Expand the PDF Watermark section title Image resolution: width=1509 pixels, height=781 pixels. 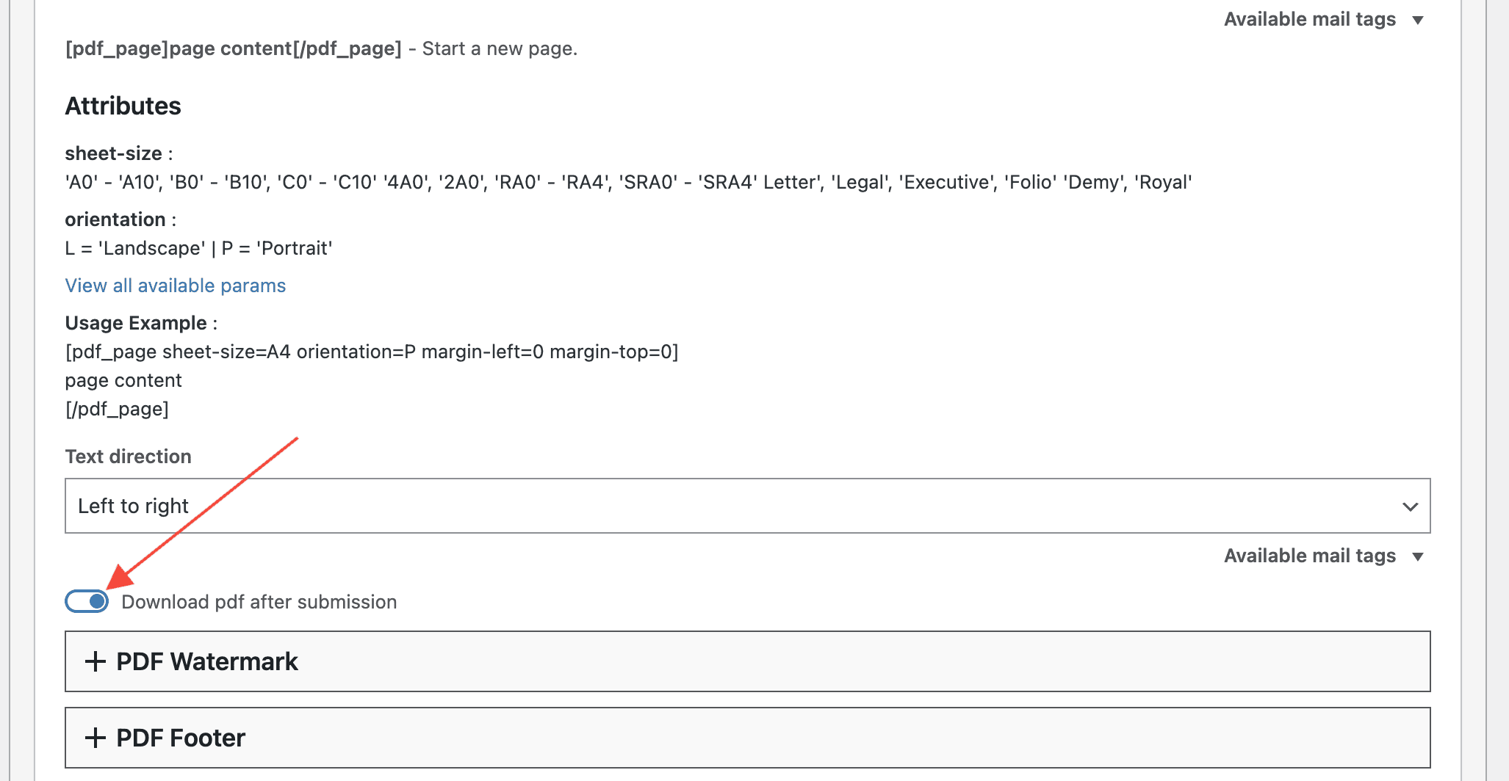tap(207, 661)
